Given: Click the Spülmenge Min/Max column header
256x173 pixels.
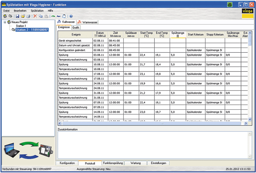Looking at the screenshot, I should click(x=233, y=34).
